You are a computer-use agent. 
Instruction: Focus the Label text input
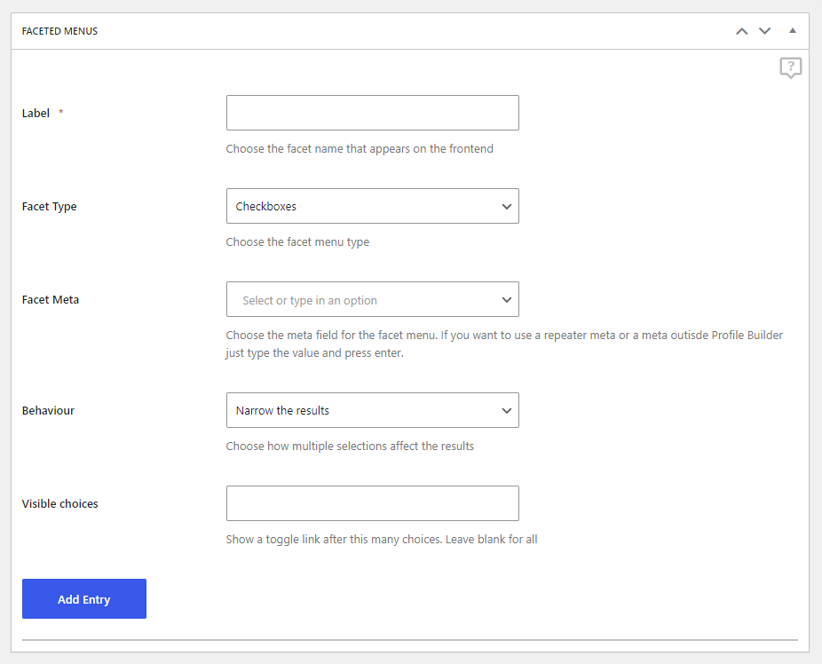(373, 113)
